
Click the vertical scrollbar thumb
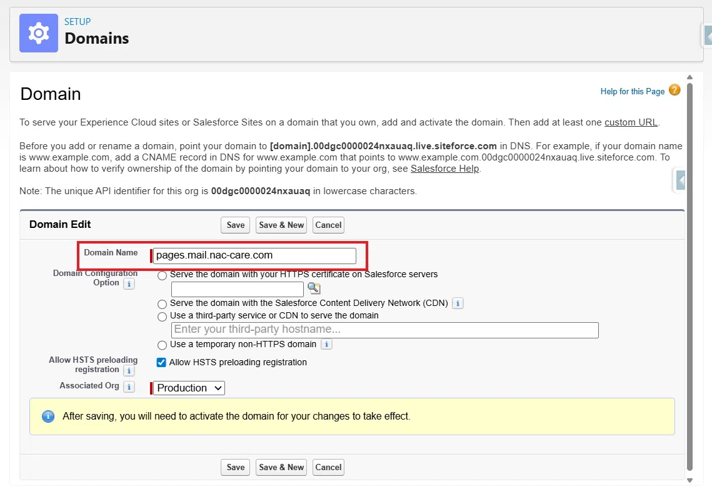(x=689, y=277)
